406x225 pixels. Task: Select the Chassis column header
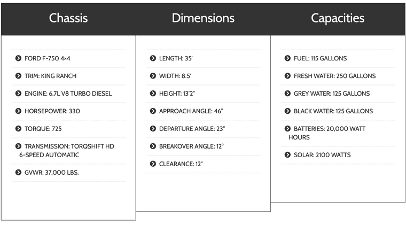click(68, 18)
